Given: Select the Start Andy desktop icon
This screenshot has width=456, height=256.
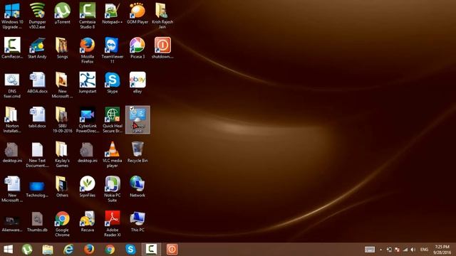Looking at the screenshot, I should (x=37, y=48).
